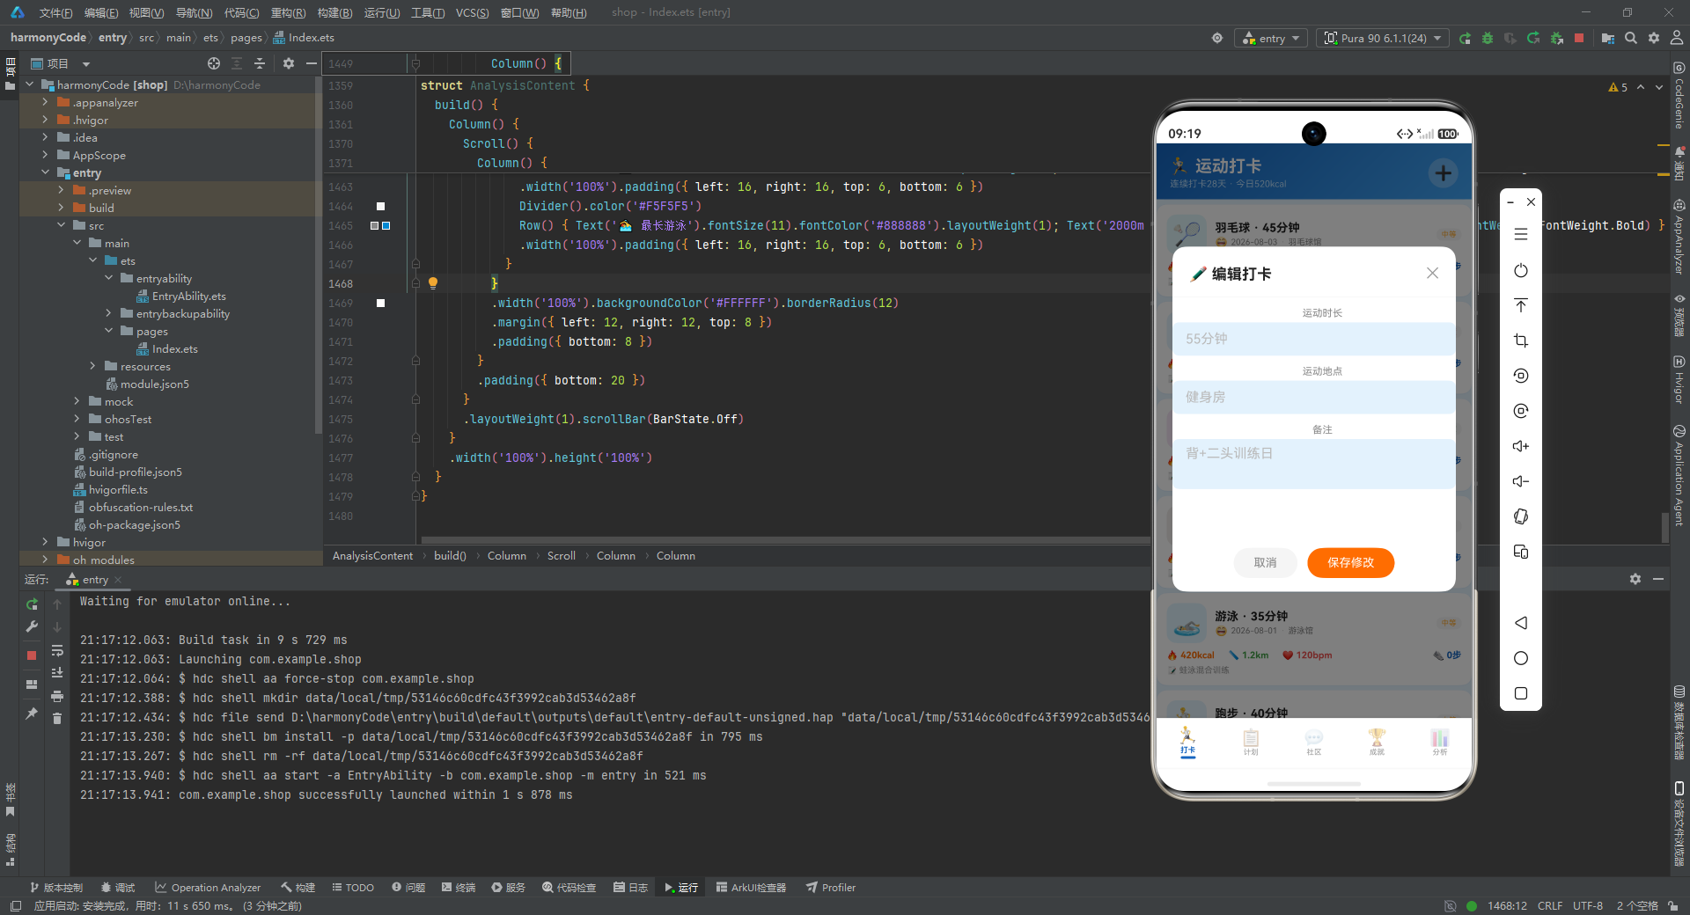Open the 运行(U) menu

coord(382,12)
